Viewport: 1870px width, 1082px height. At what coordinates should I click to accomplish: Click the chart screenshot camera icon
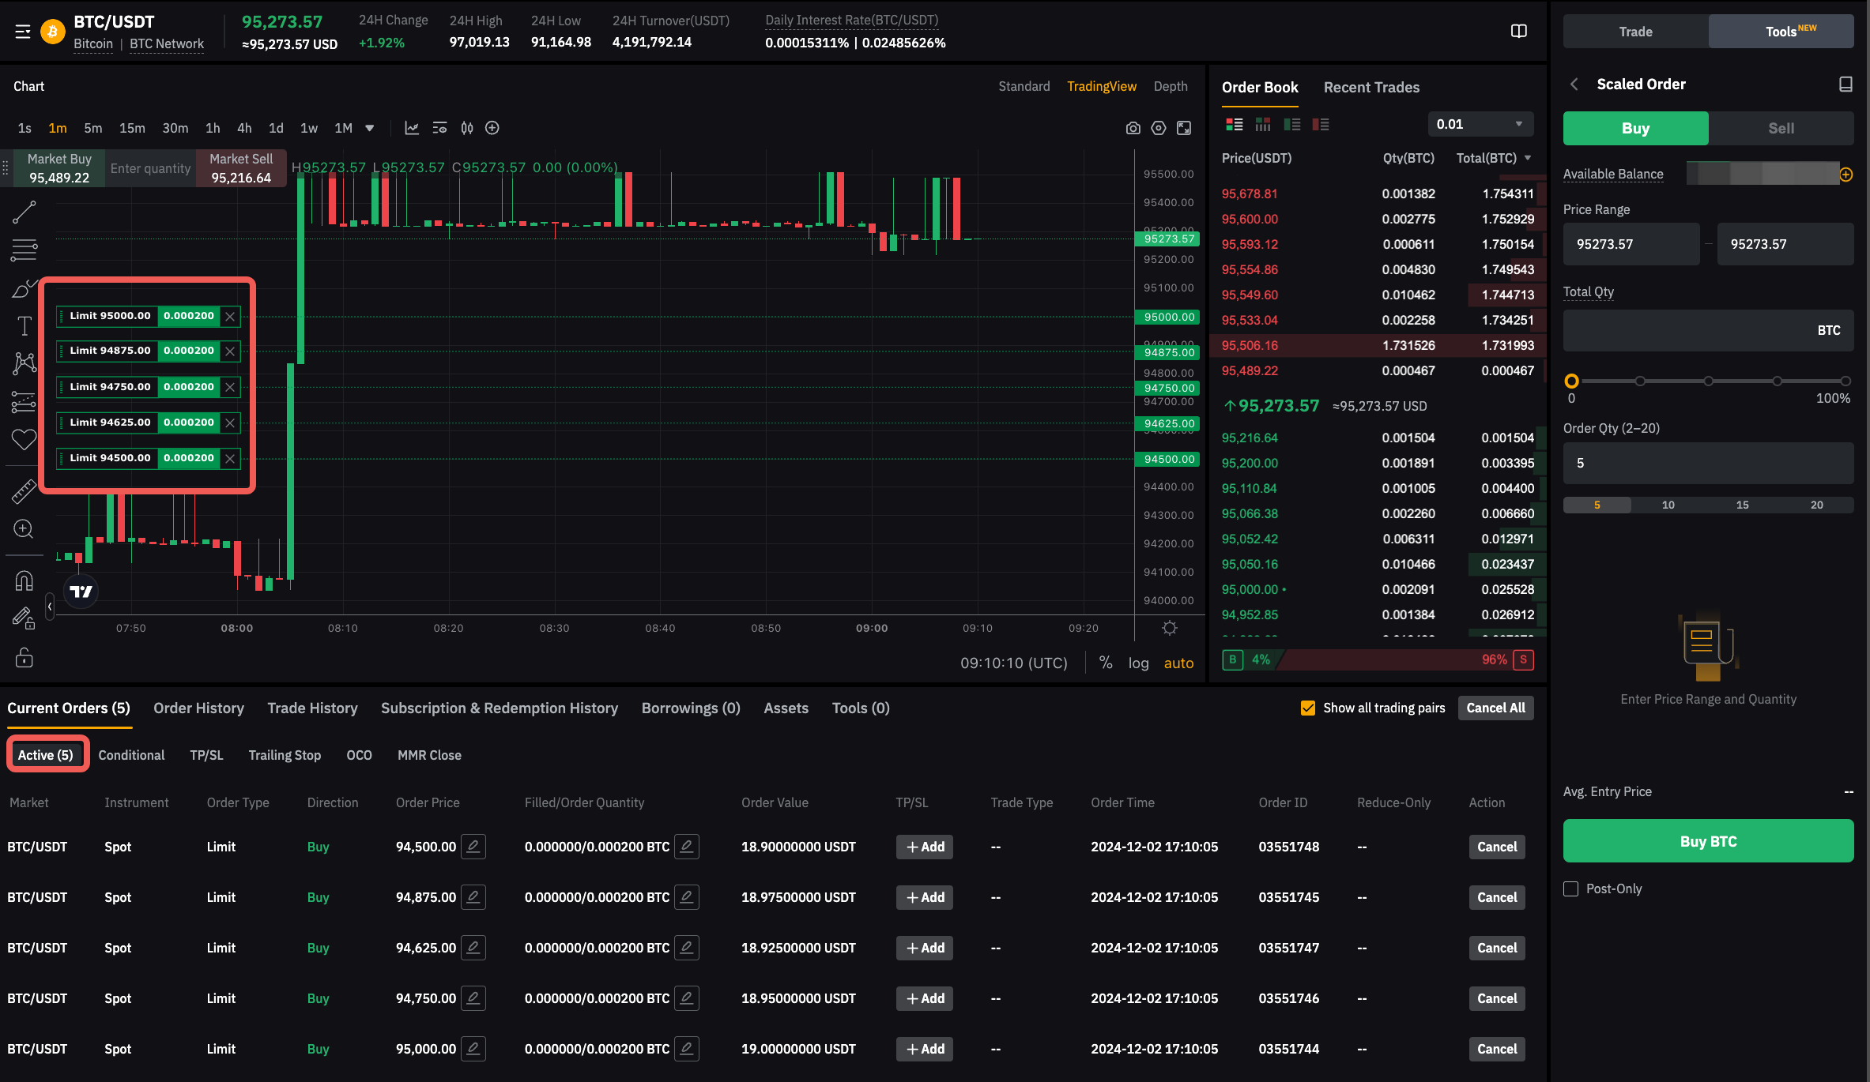1133,128
